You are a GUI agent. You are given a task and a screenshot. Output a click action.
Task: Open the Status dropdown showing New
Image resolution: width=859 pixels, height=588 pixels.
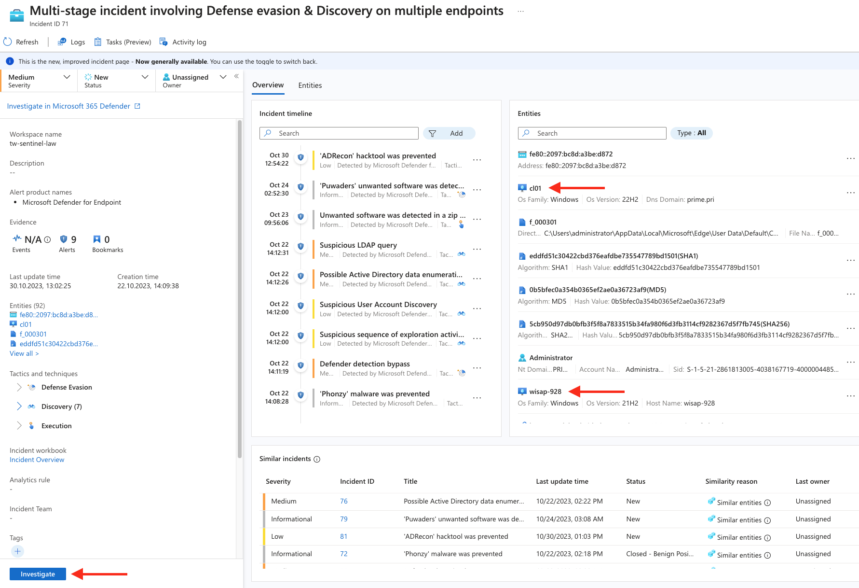pos(145,77)
